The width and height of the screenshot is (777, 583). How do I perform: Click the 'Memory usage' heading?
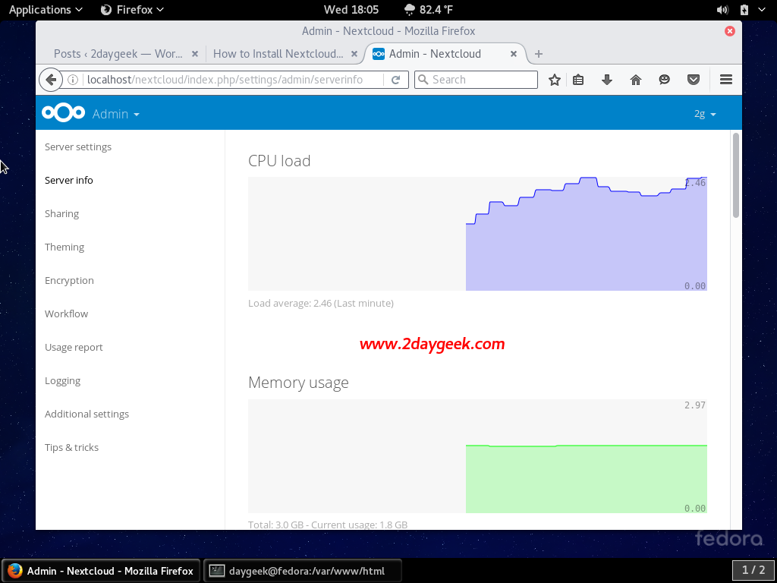tap(298, 383)
